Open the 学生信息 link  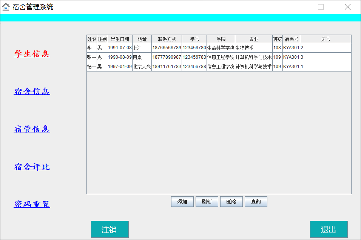pyautogui.click(x=32, y=54)
